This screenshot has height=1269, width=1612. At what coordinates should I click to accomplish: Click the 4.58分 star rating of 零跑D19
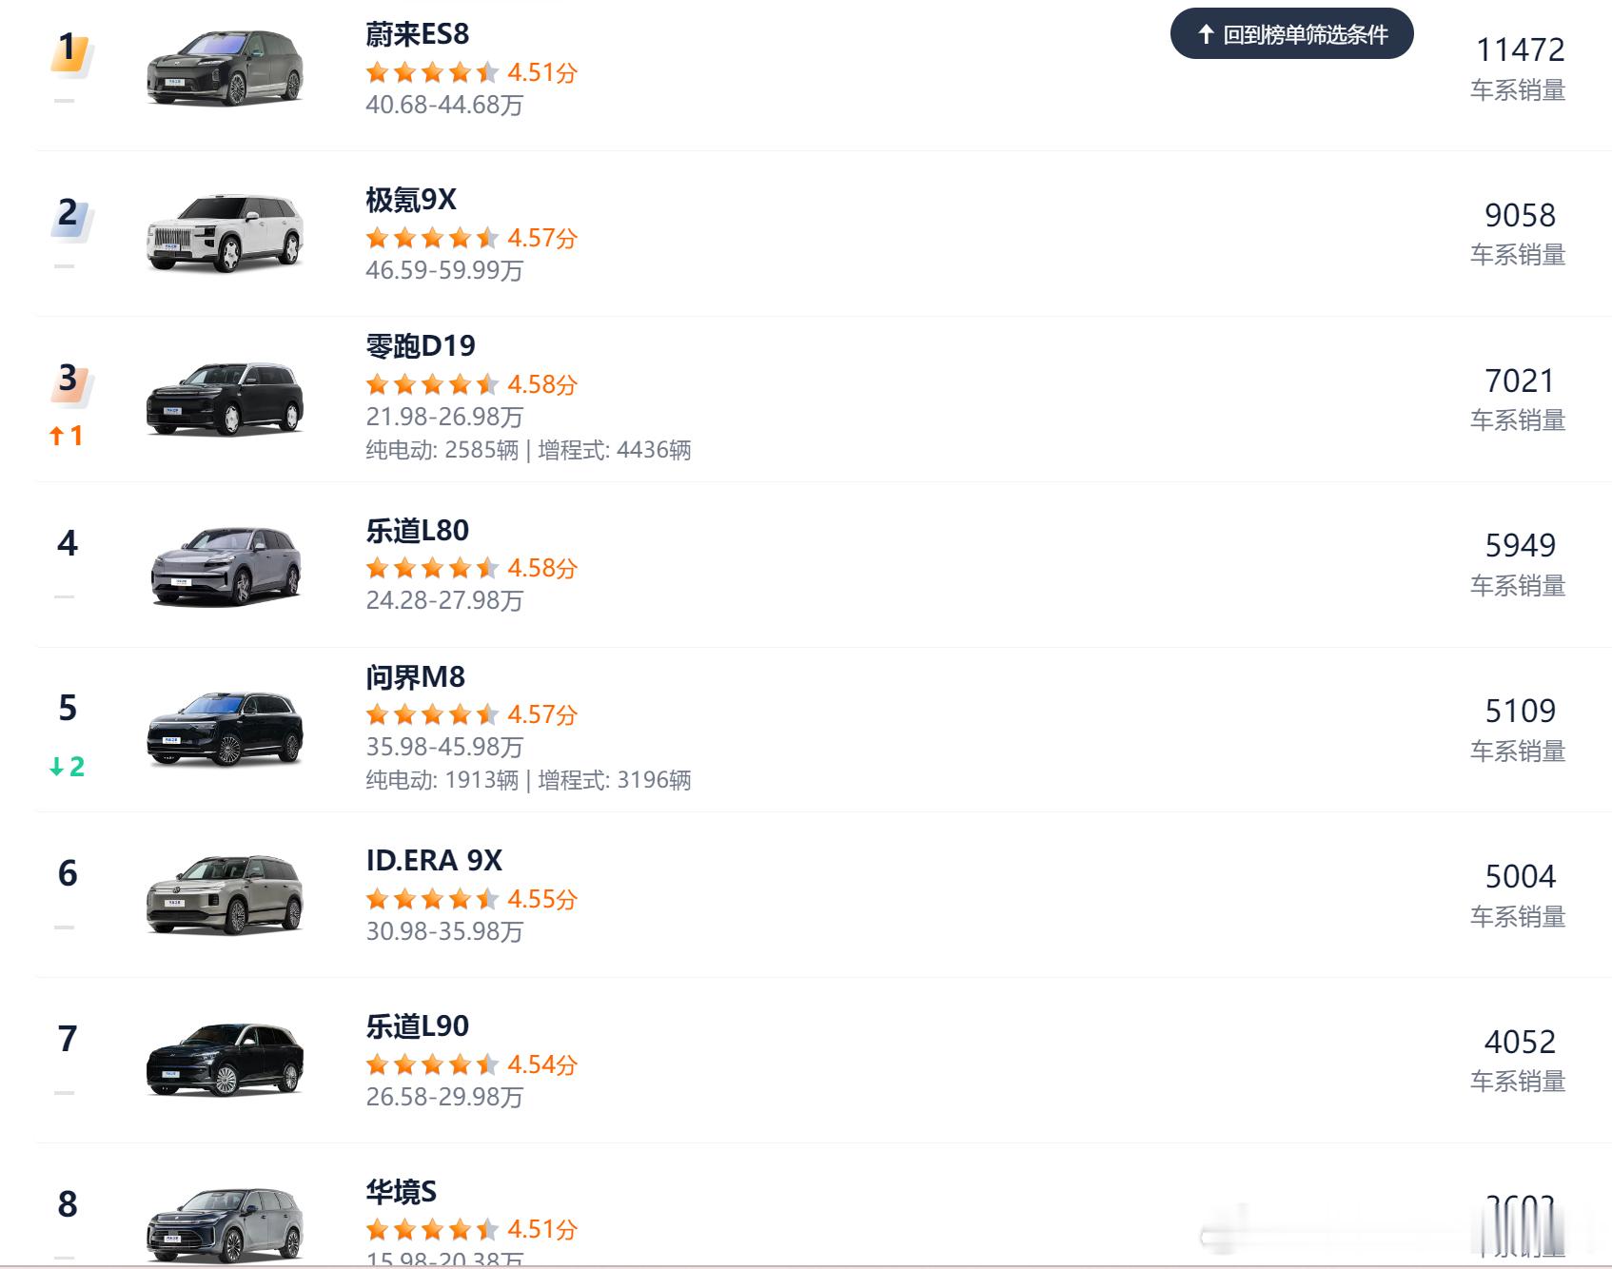(472, 384)
